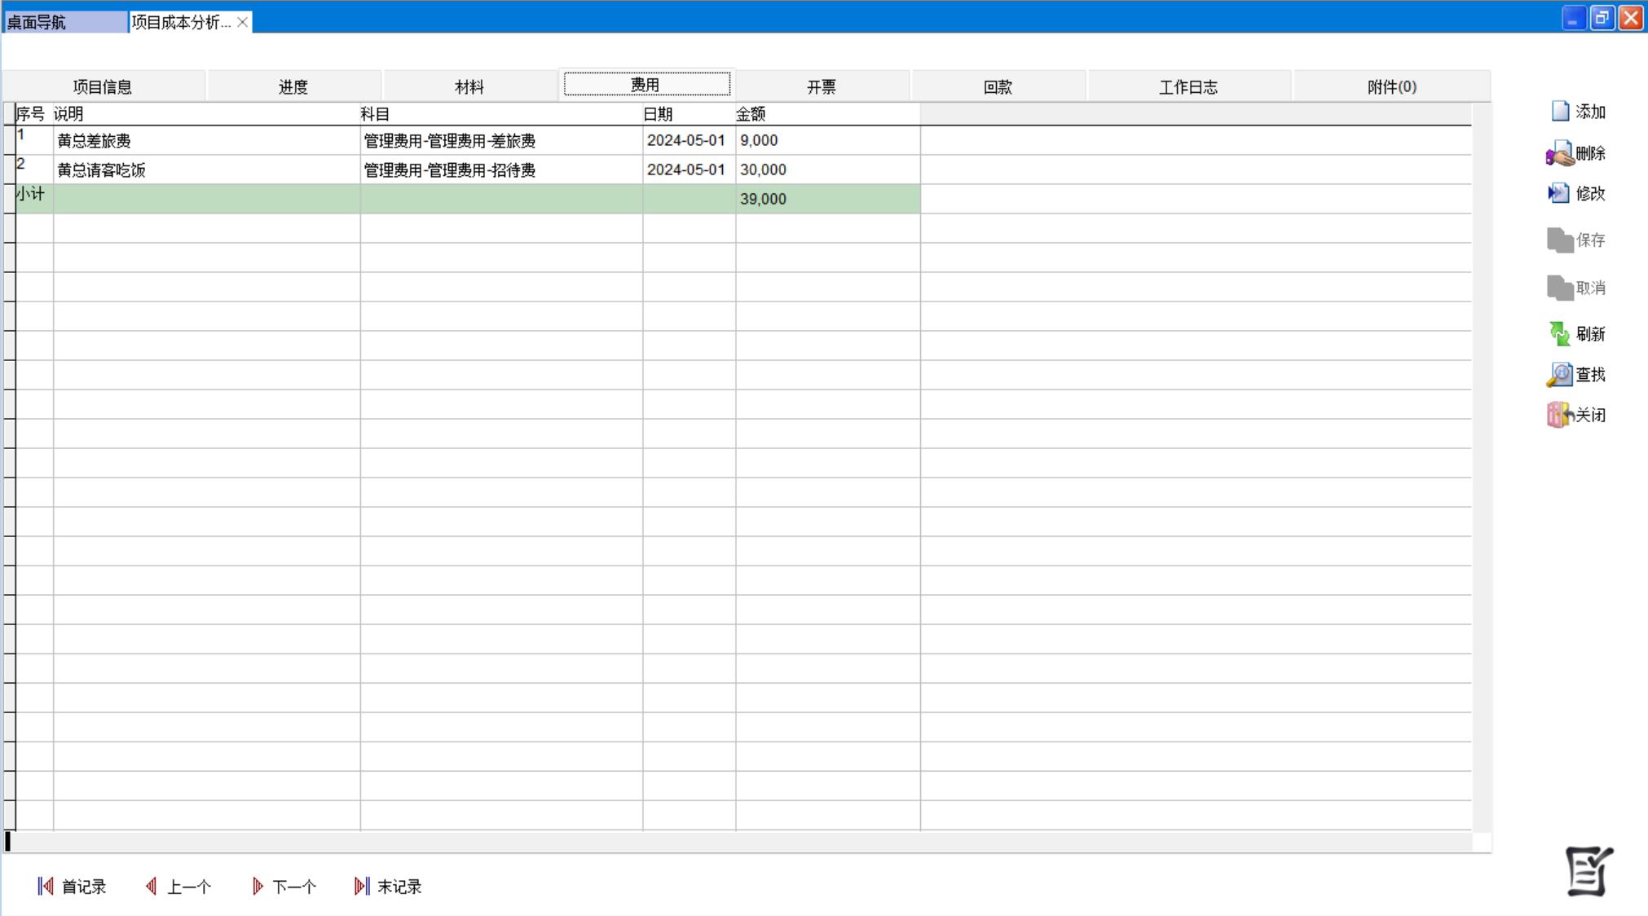
Task: Open the 材料 tab
Action: (469, 86)
